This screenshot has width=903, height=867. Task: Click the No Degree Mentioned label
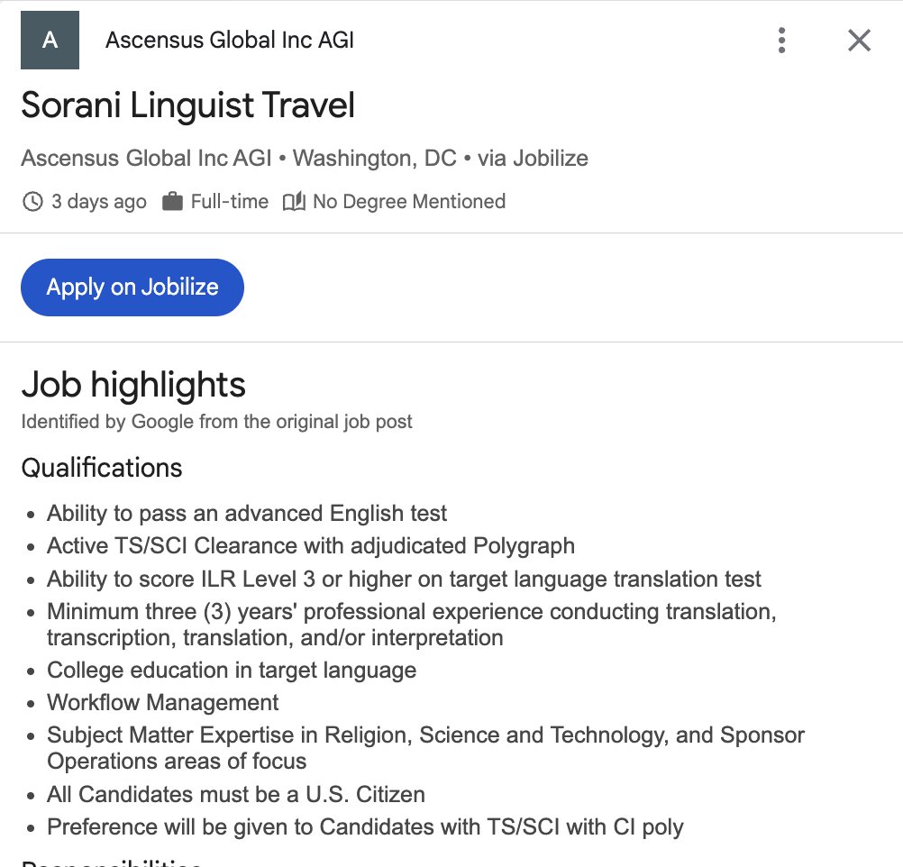[x=408, y=202]
